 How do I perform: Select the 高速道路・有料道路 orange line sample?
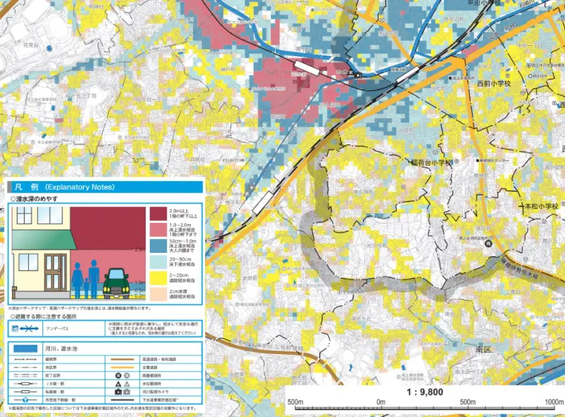click(x=122, y=358)
